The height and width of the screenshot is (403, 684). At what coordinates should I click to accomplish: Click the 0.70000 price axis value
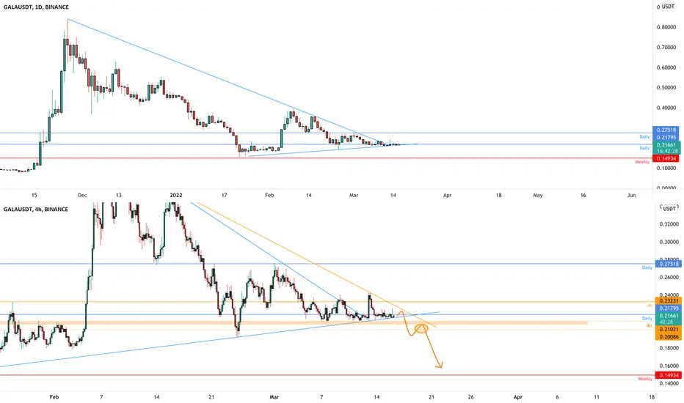click(x=666, y=47)
